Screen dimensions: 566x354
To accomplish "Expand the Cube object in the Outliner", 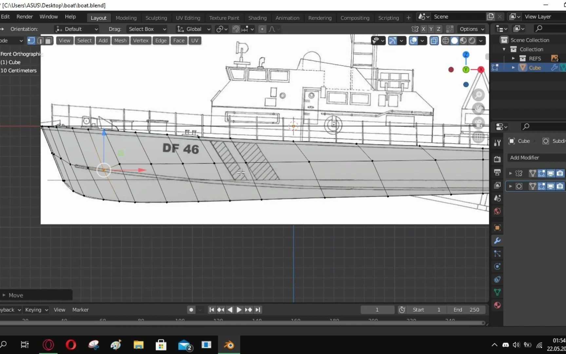I will tap(513, 67).
